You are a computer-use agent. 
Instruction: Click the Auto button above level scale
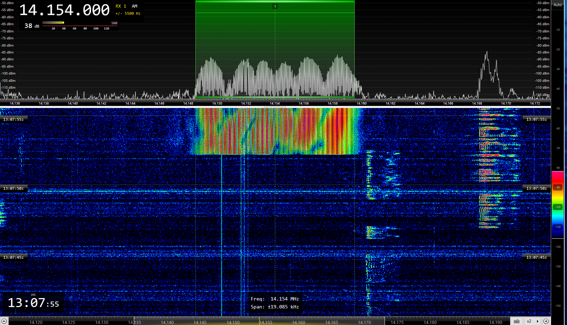tap(558, 5)
